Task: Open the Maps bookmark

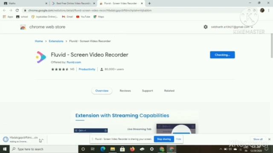Action: click(x=99, y=17)
